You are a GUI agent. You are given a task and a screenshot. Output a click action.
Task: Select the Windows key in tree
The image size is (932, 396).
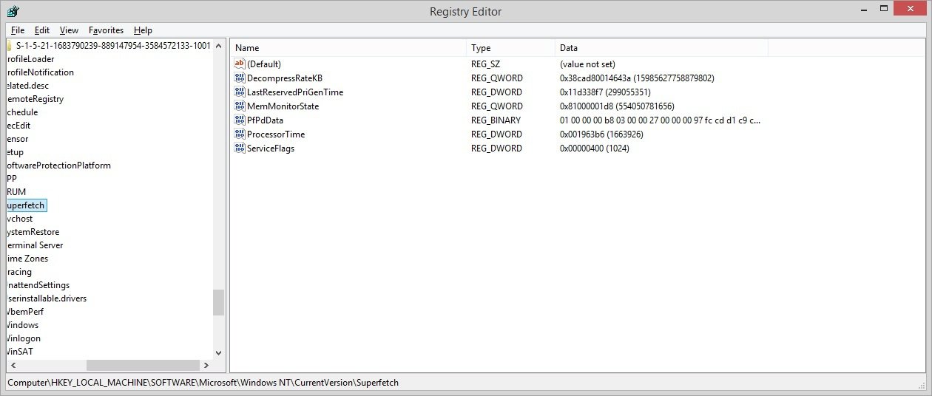click(x=22, y=325)
